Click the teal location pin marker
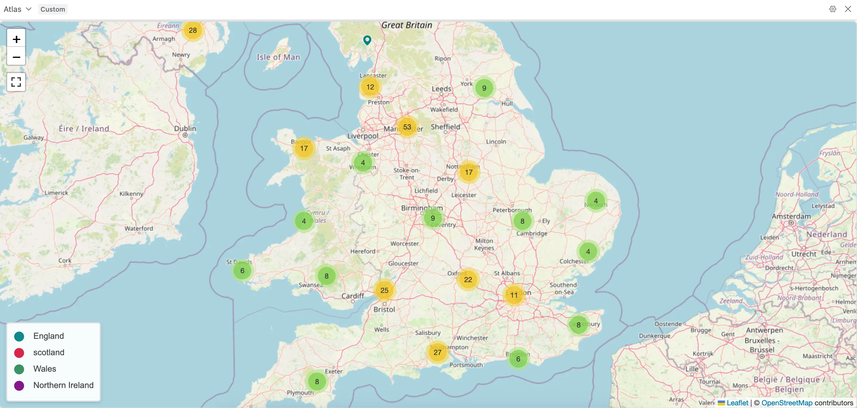857x408 pixels. pos(367,40)
